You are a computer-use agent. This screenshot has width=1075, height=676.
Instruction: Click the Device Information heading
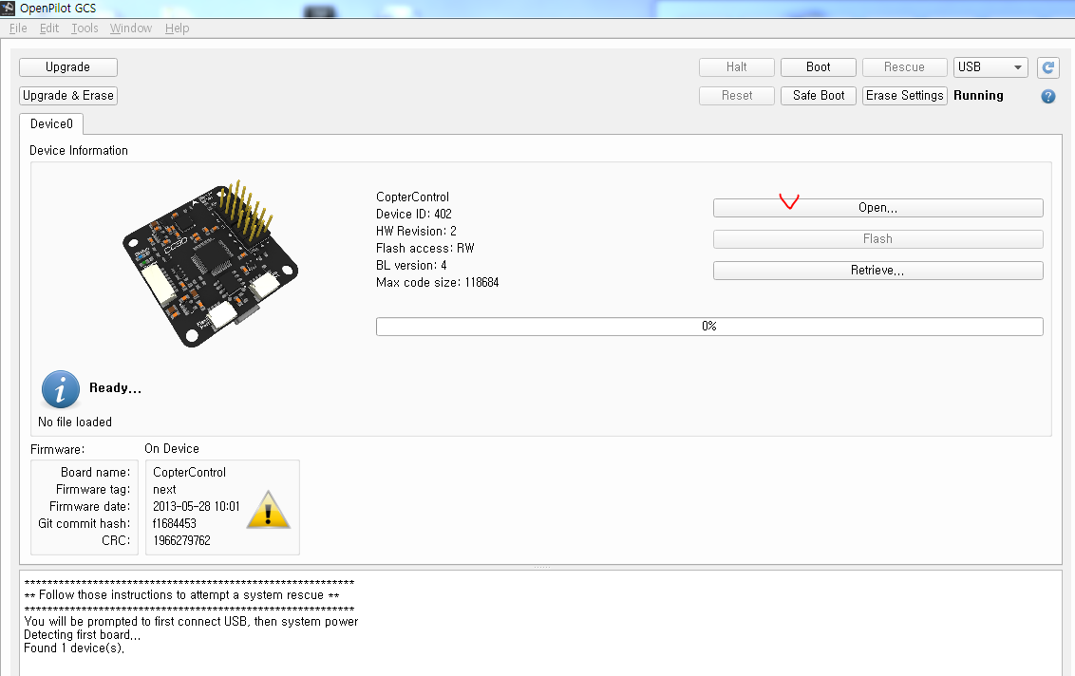tap(79, 151)
